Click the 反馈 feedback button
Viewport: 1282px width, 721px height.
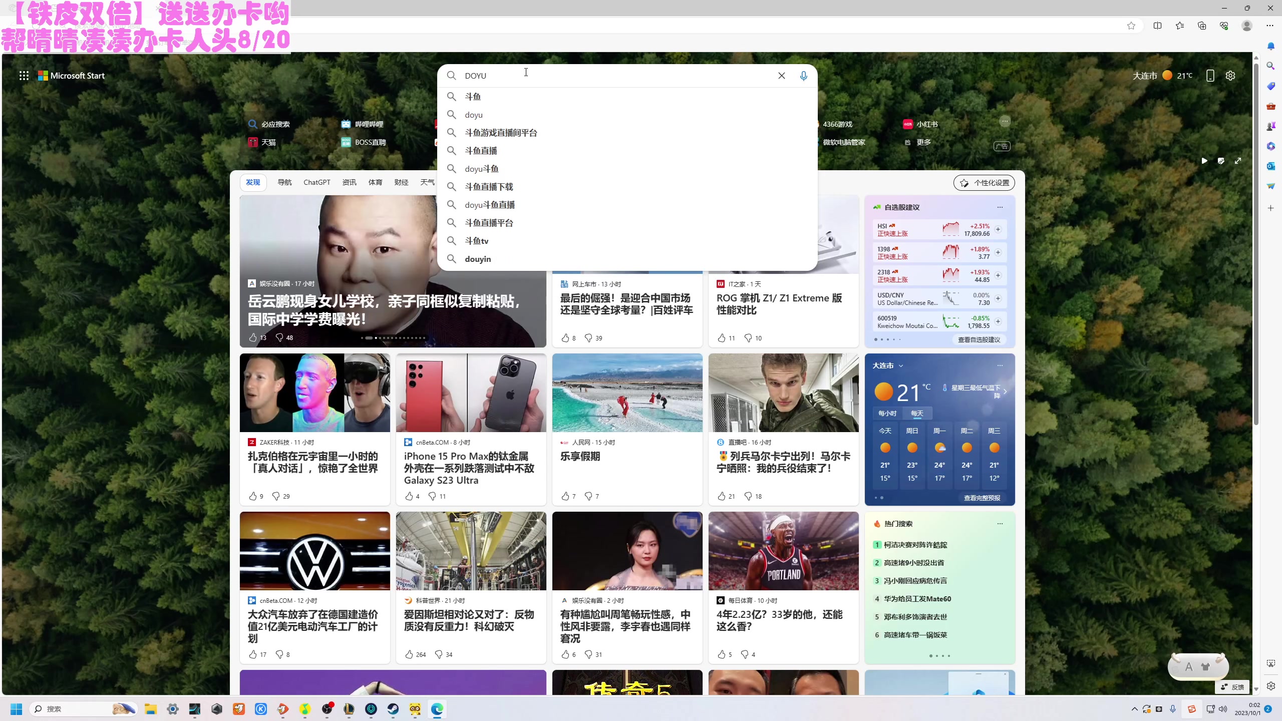(x=1232, y=687)
